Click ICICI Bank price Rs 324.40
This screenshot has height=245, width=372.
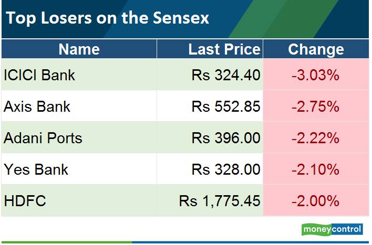tap(226, 75)
